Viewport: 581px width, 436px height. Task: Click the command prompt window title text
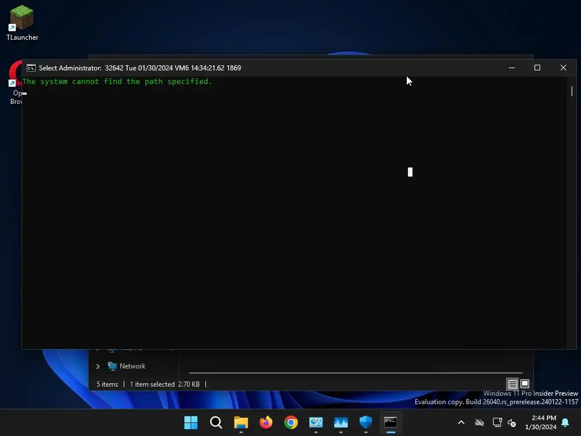140,68
